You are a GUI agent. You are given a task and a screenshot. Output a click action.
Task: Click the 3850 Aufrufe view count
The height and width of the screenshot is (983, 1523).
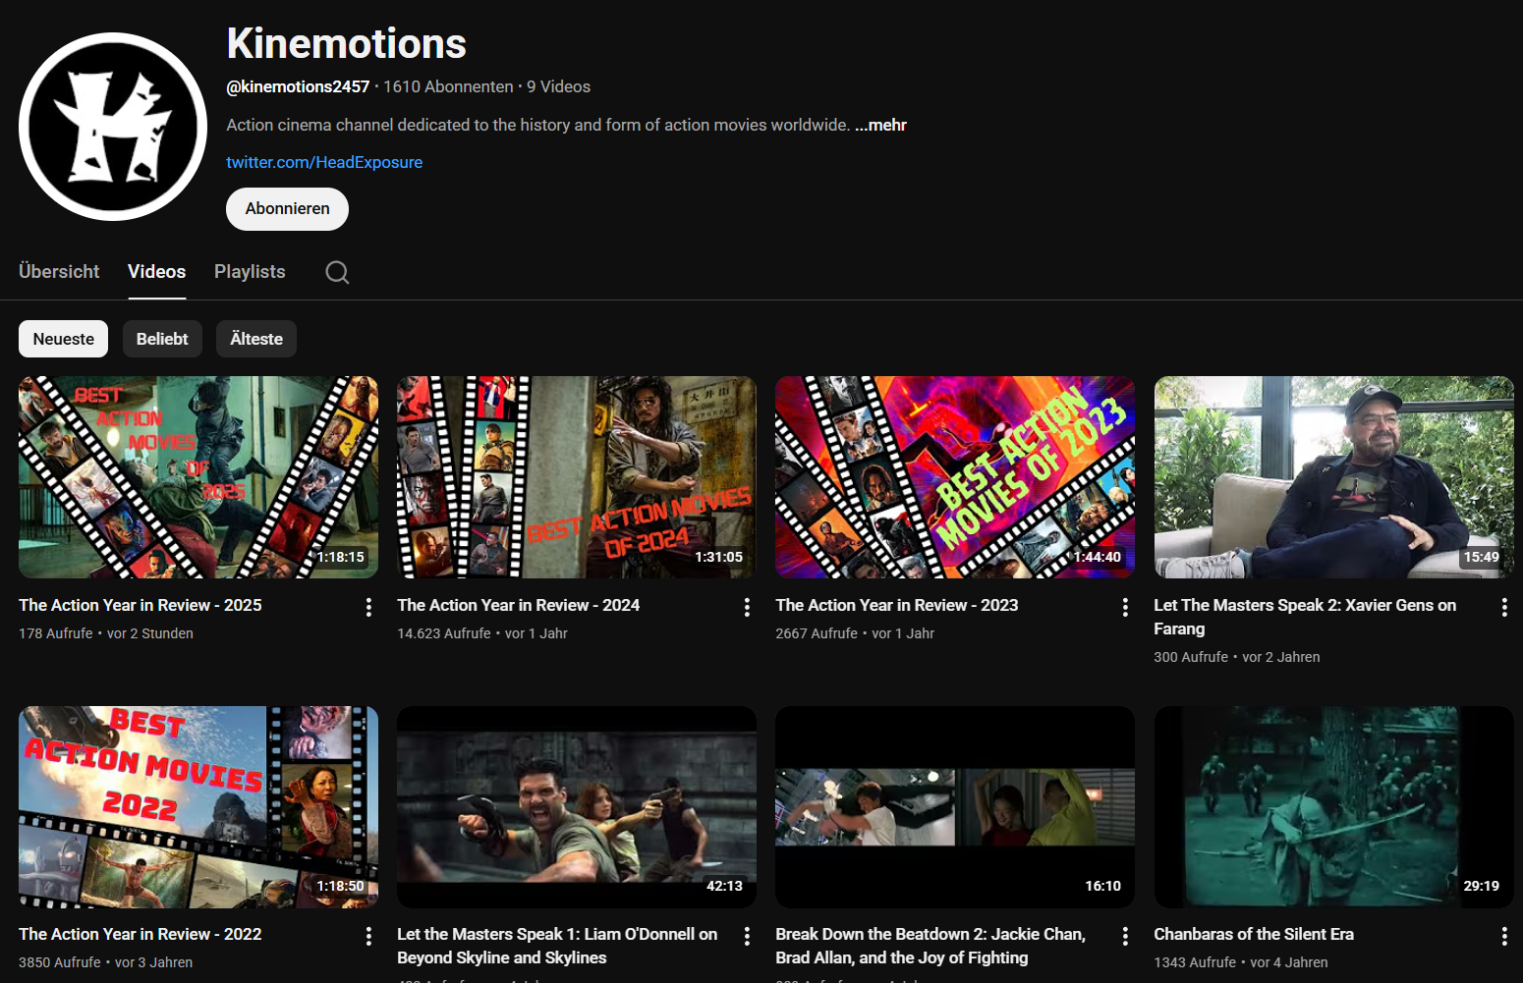[60, 962]
